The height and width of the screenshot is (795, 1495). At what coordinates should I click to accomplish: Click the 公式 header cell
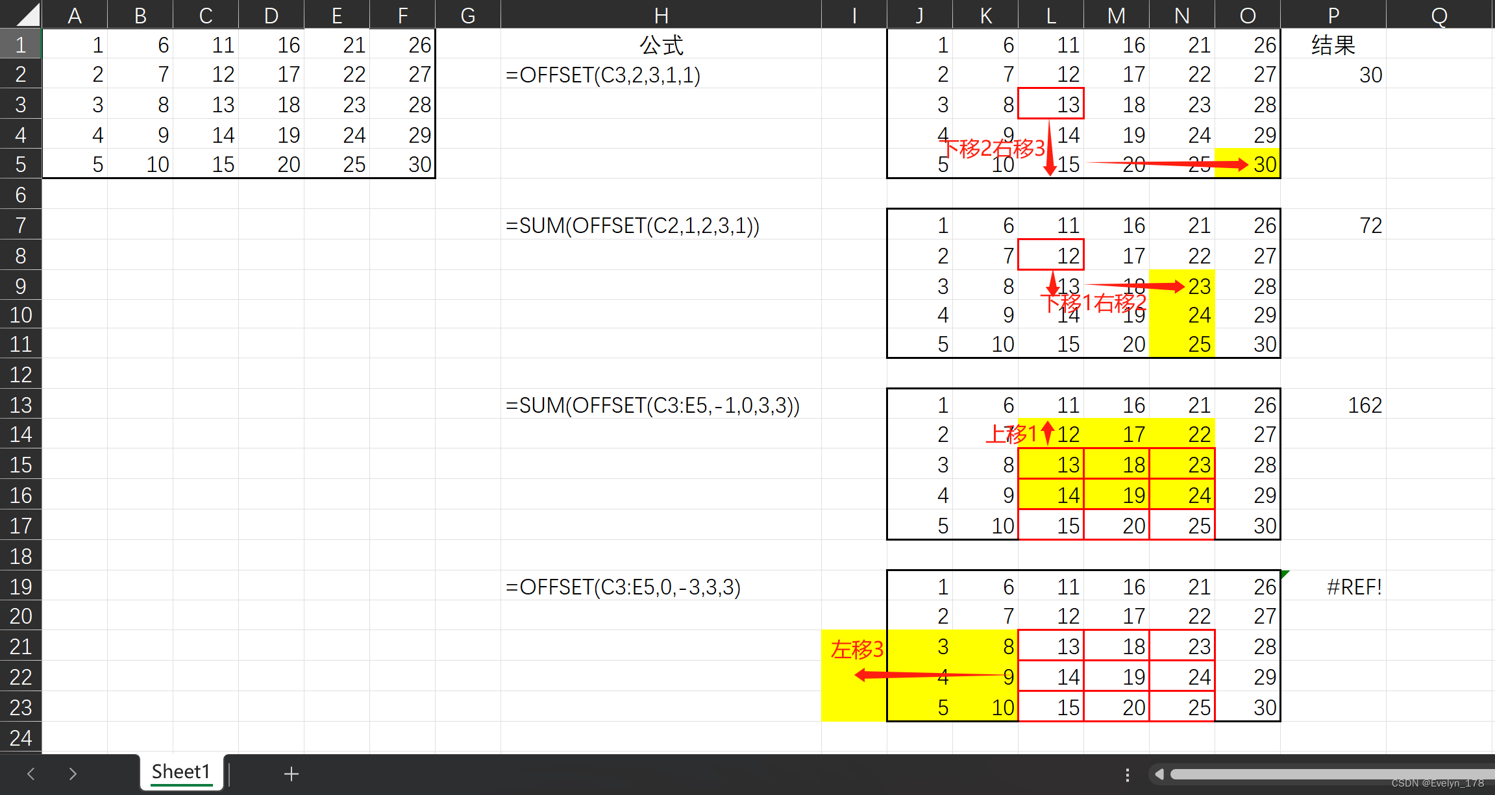pyautogui.click(x=661, y=45)
